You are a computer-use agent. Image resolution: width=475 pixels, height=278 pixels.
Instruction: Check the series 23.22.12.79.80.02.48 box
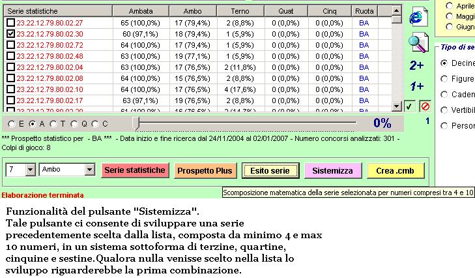tap(10, 56)
